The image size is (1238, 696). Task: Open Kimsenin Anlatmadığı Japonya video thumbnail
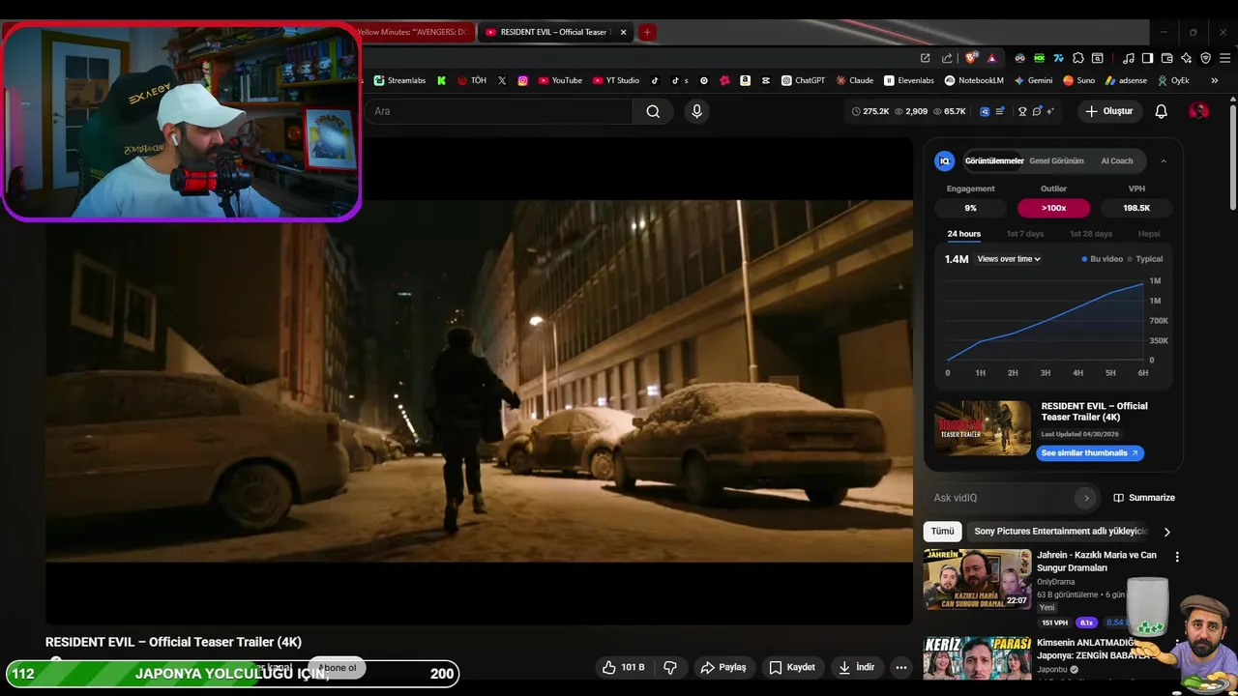(977, 658)
